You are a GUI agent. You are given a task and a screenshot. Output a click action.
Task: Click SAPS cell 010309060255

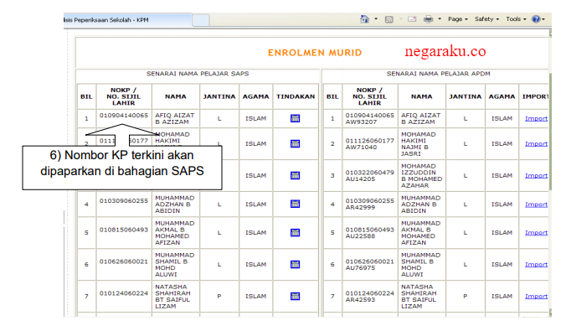pos(124,201)
